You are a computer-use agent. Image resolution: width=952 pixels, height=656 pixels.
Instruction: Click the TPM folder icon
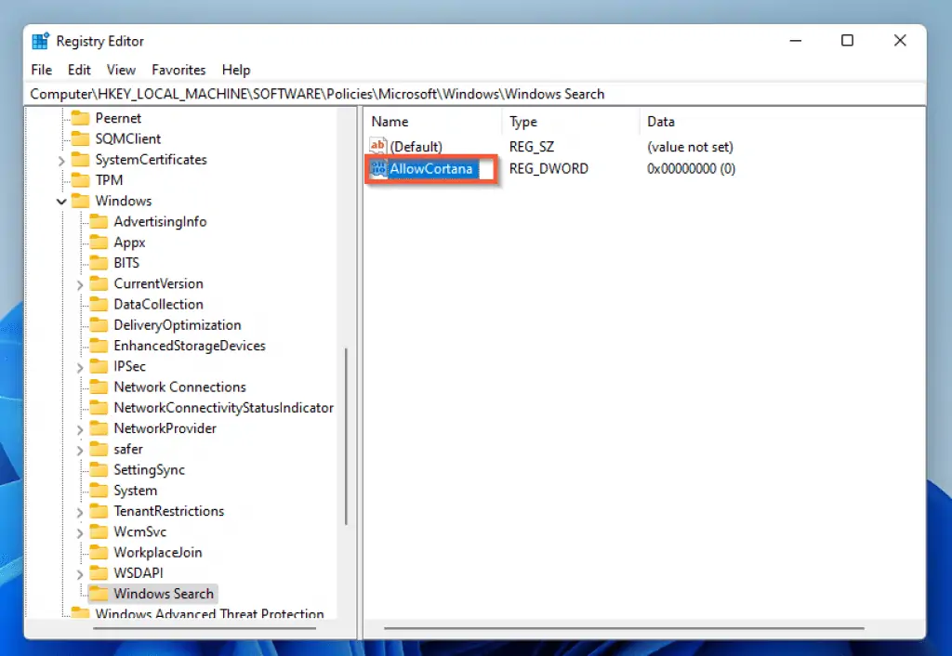pos(80,180)
